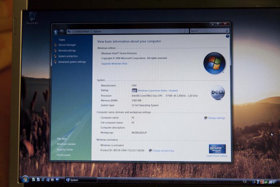The width and height of the screenshot is (280, 187).
Task: Click the Windows Vista logo image
Action: [x=214, y=63]
